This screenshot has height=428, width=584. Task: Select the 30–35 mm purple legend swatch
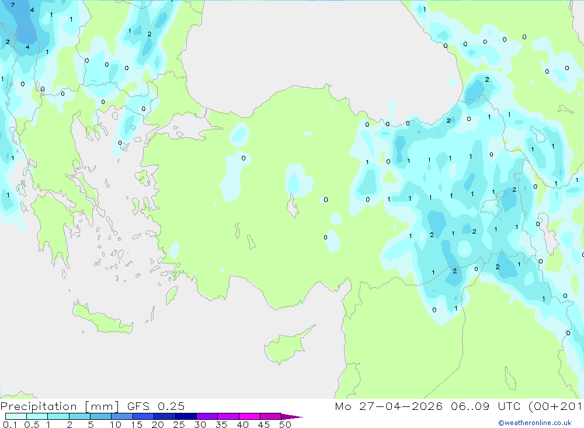207,416
